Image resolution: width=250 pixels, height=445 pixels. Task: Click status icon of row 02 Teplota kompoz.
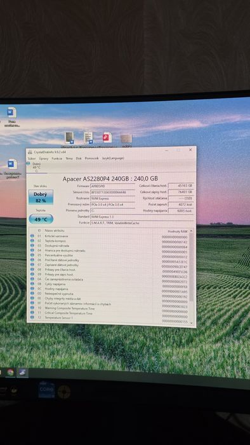32,241
